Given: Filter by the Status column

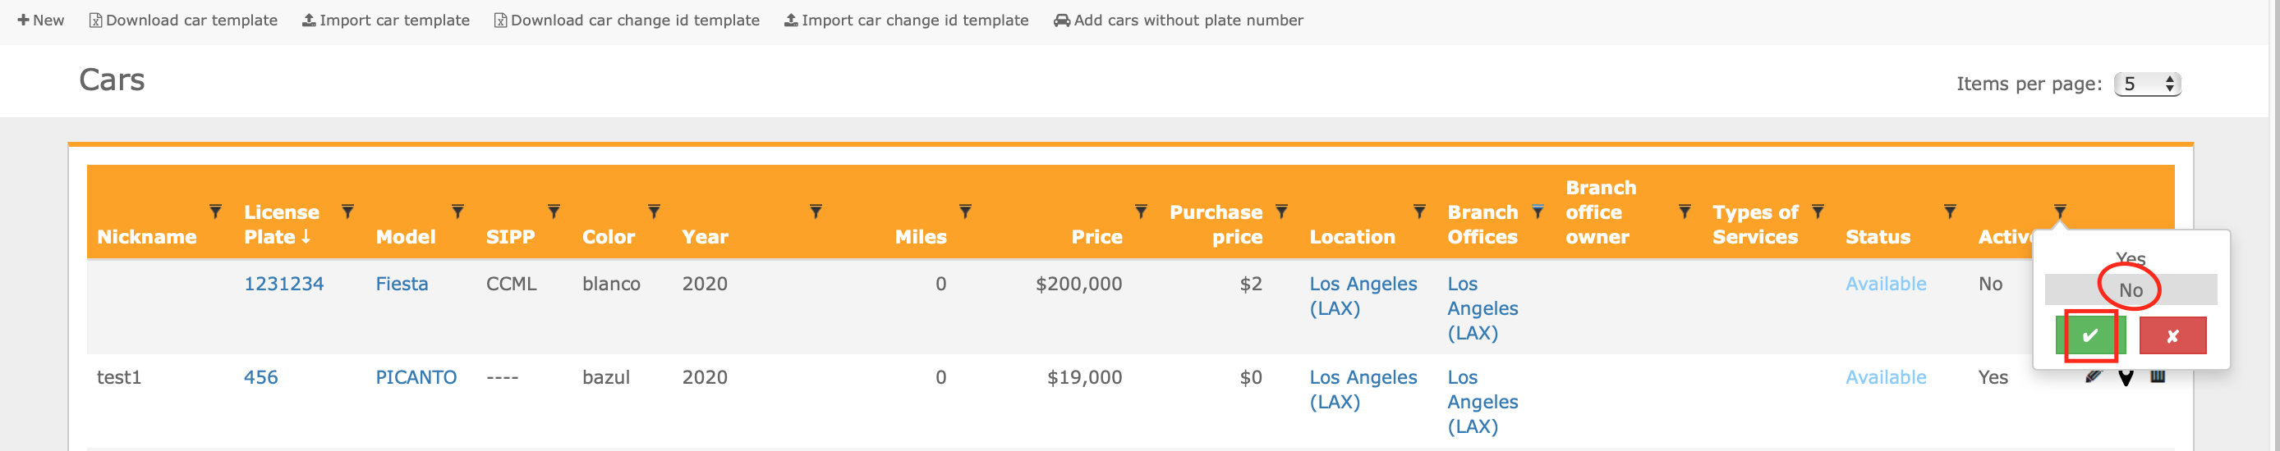Looking at the screenshot, I should 1950,212.
